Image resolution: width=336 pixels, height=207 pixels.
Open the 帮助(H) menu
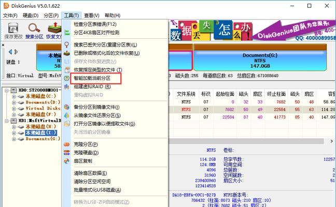click(x=113, y=16)
